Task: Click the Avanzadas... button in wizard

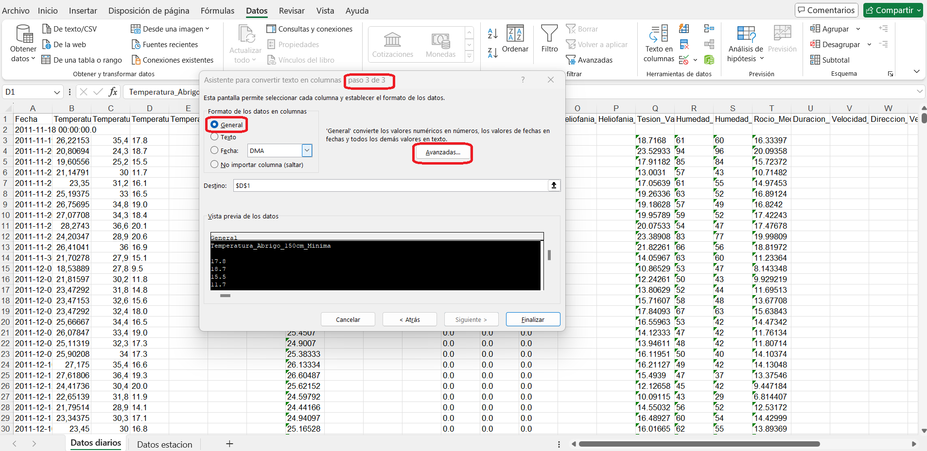Action: tap(443, 152)
